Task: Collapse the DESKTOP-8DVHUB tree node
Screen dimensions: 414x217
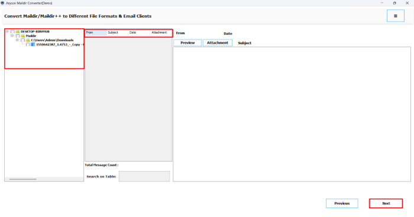Action: point(7,31)
